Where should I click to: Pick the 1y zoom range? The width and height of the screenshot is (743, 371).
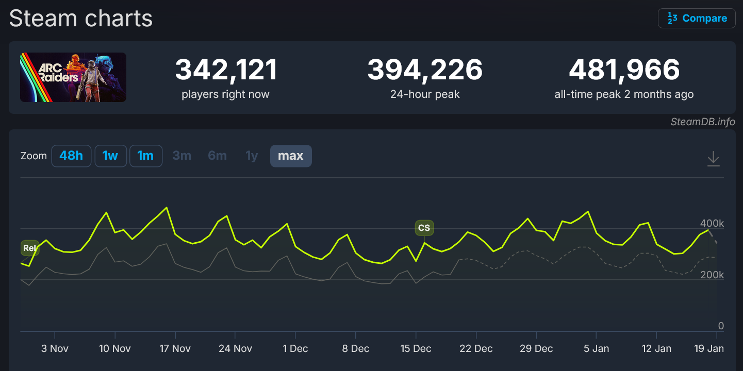coord(252,156)
